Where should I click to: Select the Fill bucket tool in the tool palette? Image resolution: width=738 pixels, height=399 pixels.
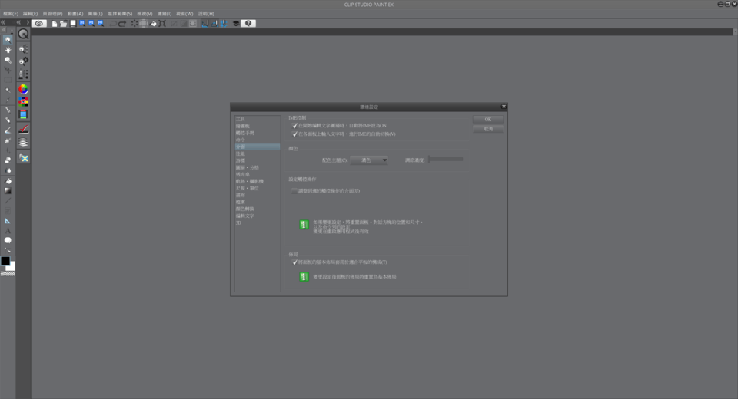point(8,181)
